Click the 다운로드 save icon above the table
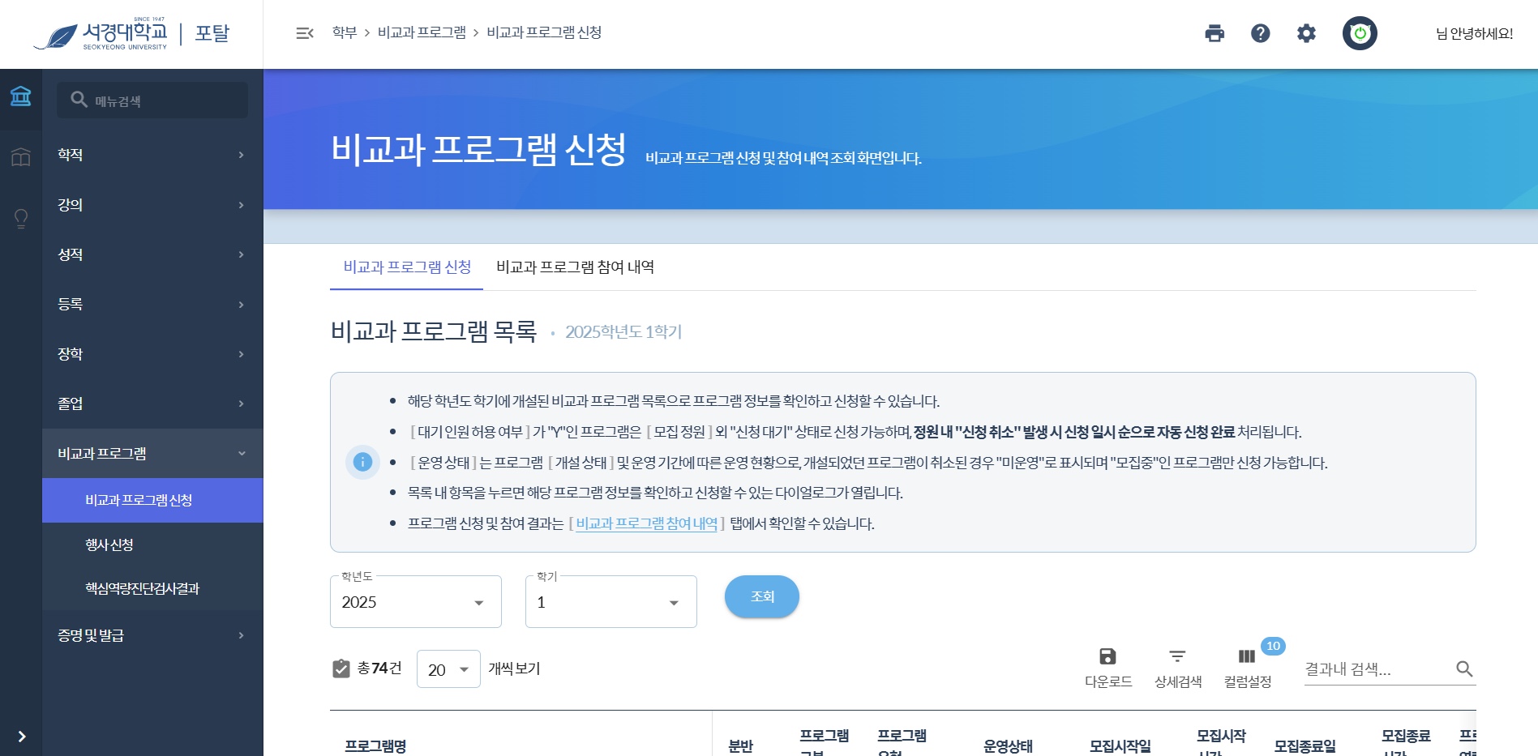Screen dimensions: 1538x756 1108,656
